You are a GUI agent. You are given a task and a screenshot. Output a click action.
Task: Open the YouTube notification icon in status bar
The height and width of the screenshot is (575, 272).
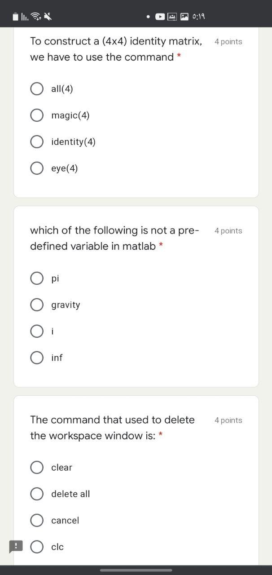(x=159, y=16)
